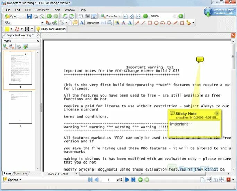Click the vertical document scrollbar thumb

[234, 57]
